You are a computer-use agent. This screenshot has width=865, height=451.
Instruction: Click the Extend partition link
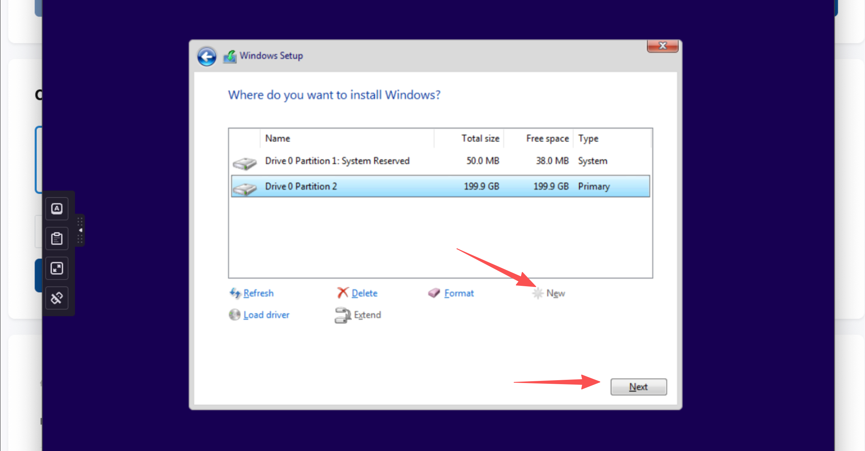tap(367, 315)
